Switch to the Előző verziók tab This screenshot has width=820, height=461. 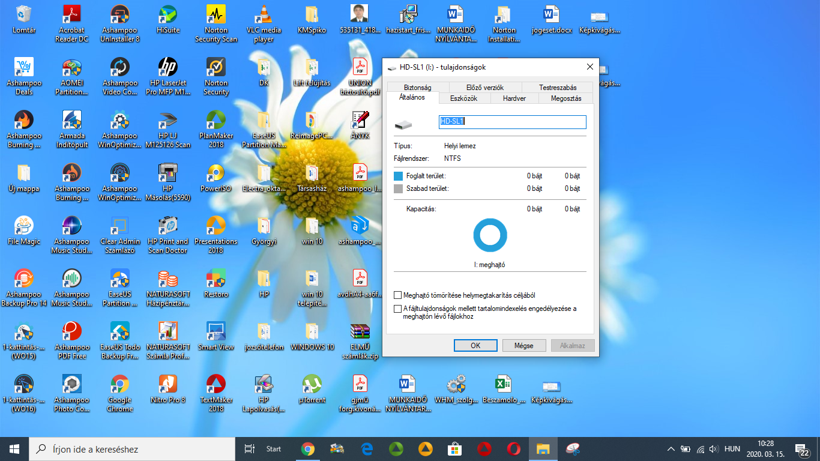[x=485, y=88]
